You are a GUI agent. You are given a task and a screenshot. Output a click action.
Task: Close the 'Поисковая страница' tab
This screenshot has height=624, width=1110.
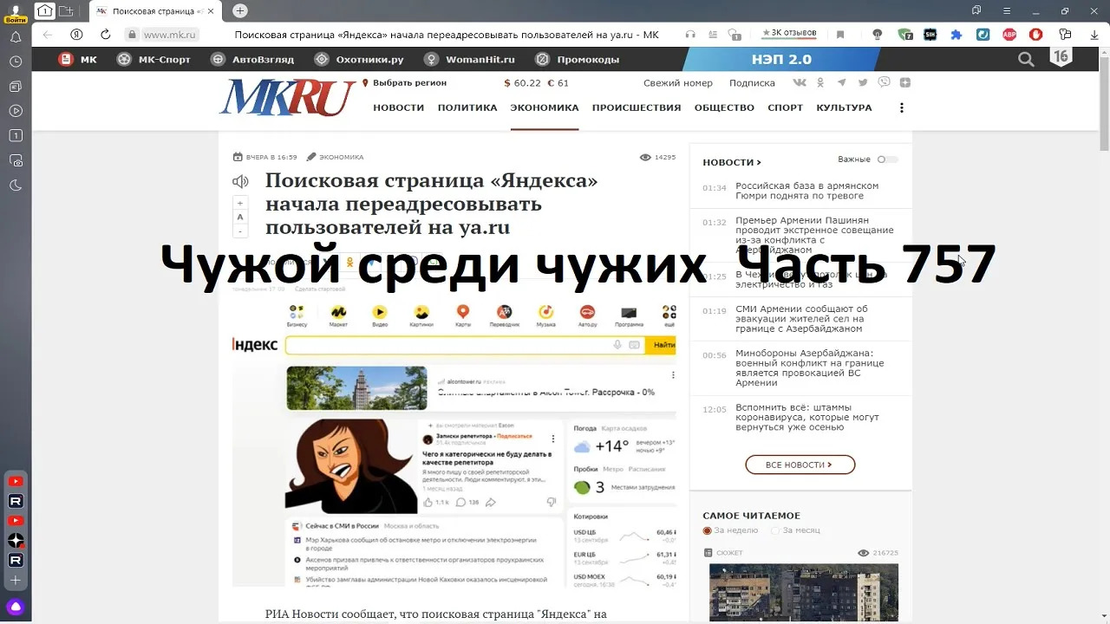coord(212,11)
